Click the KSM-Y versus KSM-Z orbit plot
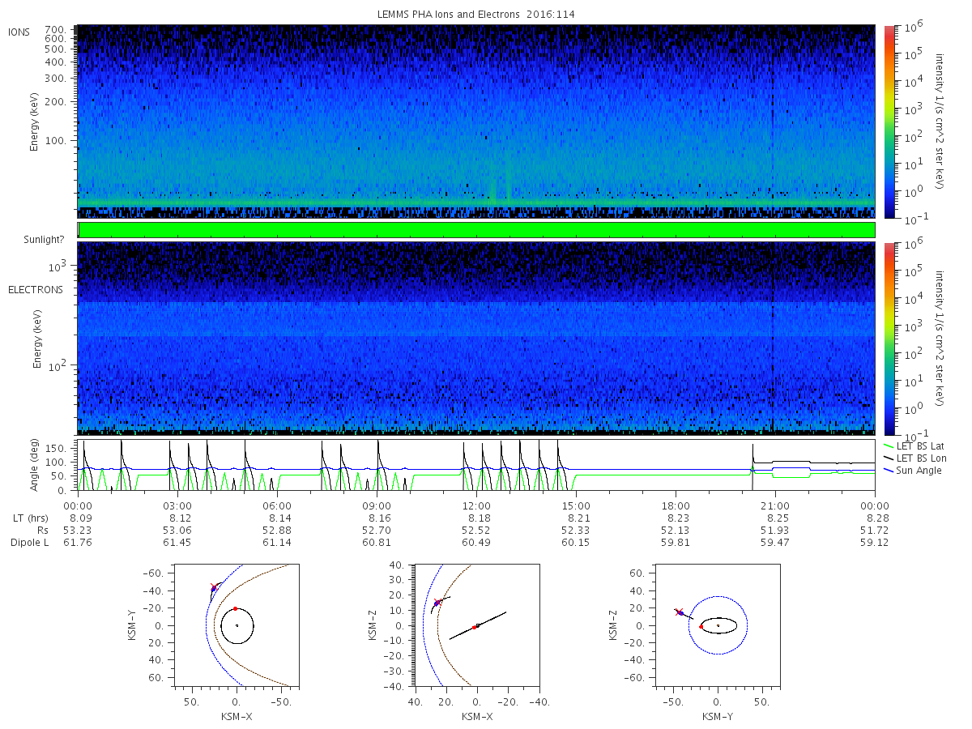 pos(718,625)
